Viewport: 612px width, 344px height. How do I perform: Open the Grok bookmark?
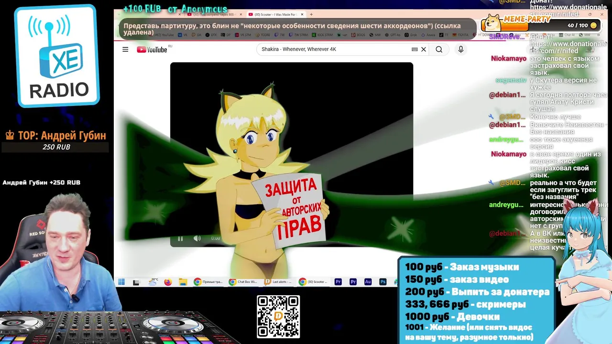click(x=411, y=34)
